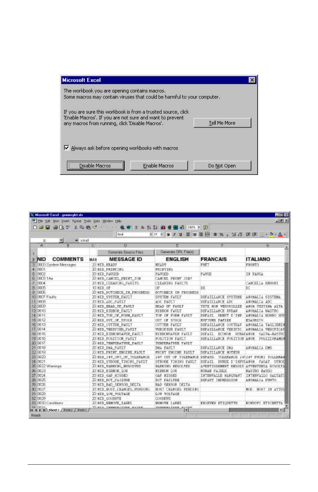The width and height of the screenshot is (318, 492).
Task: Click the Insert Hyperlink globe icon
Action: (x=122, y=227)
